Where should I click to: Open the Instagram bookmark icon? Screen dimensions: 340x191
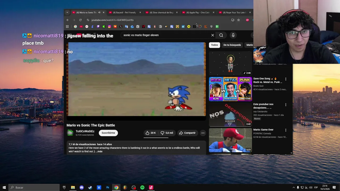coord(109,27)
